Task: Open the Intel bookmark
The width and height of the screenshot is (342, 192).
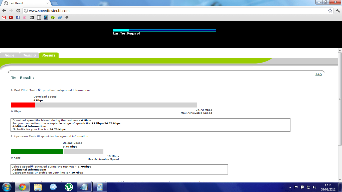Action: coord(60,17)
